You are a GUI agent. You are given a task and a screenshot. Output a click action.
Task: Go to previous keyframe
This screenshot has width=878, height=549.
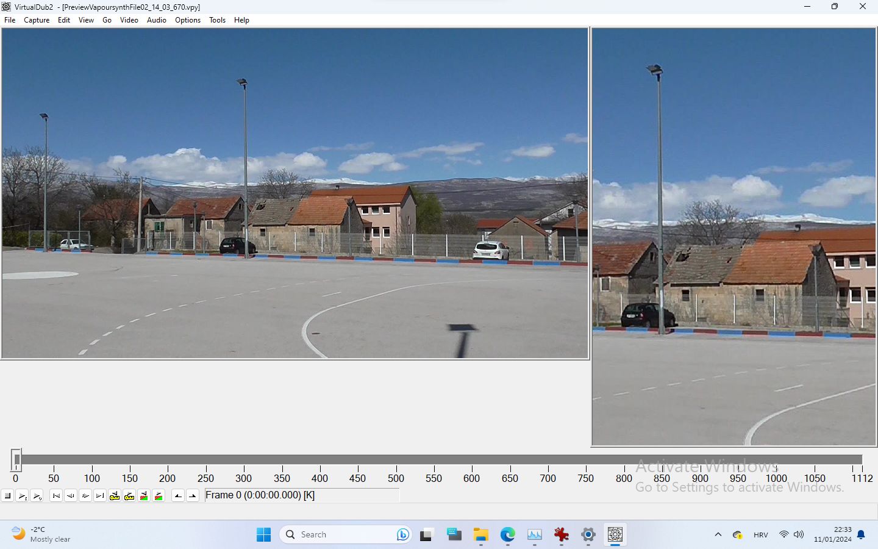tap(115, 496)
